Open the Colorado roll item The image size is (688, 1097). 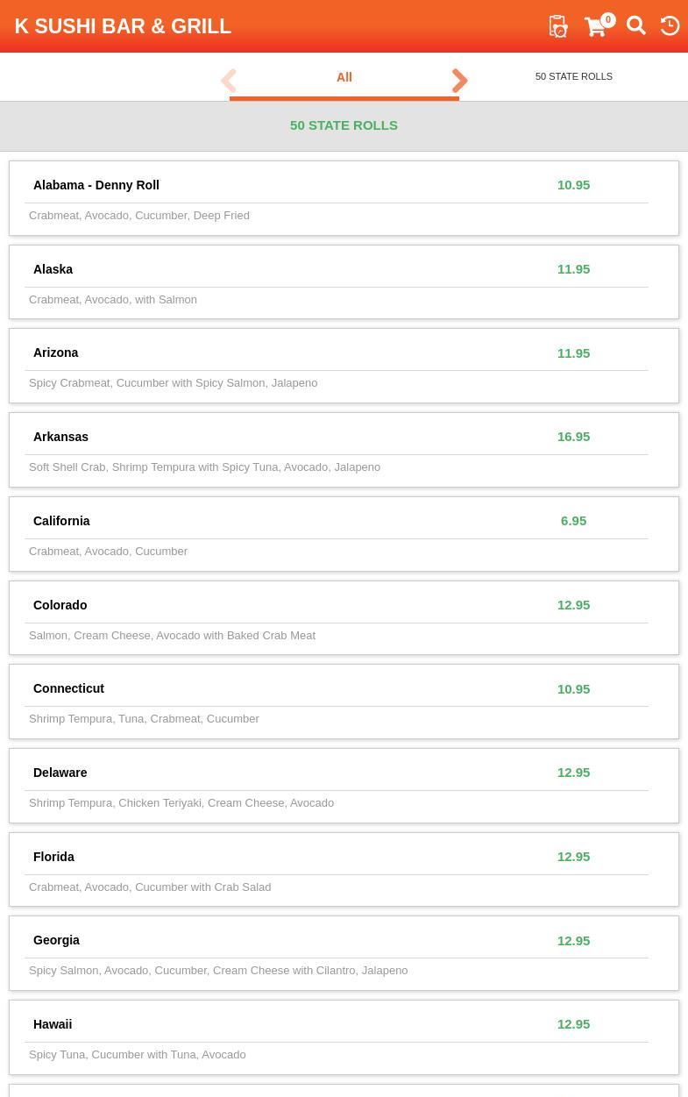pos(60,605)
